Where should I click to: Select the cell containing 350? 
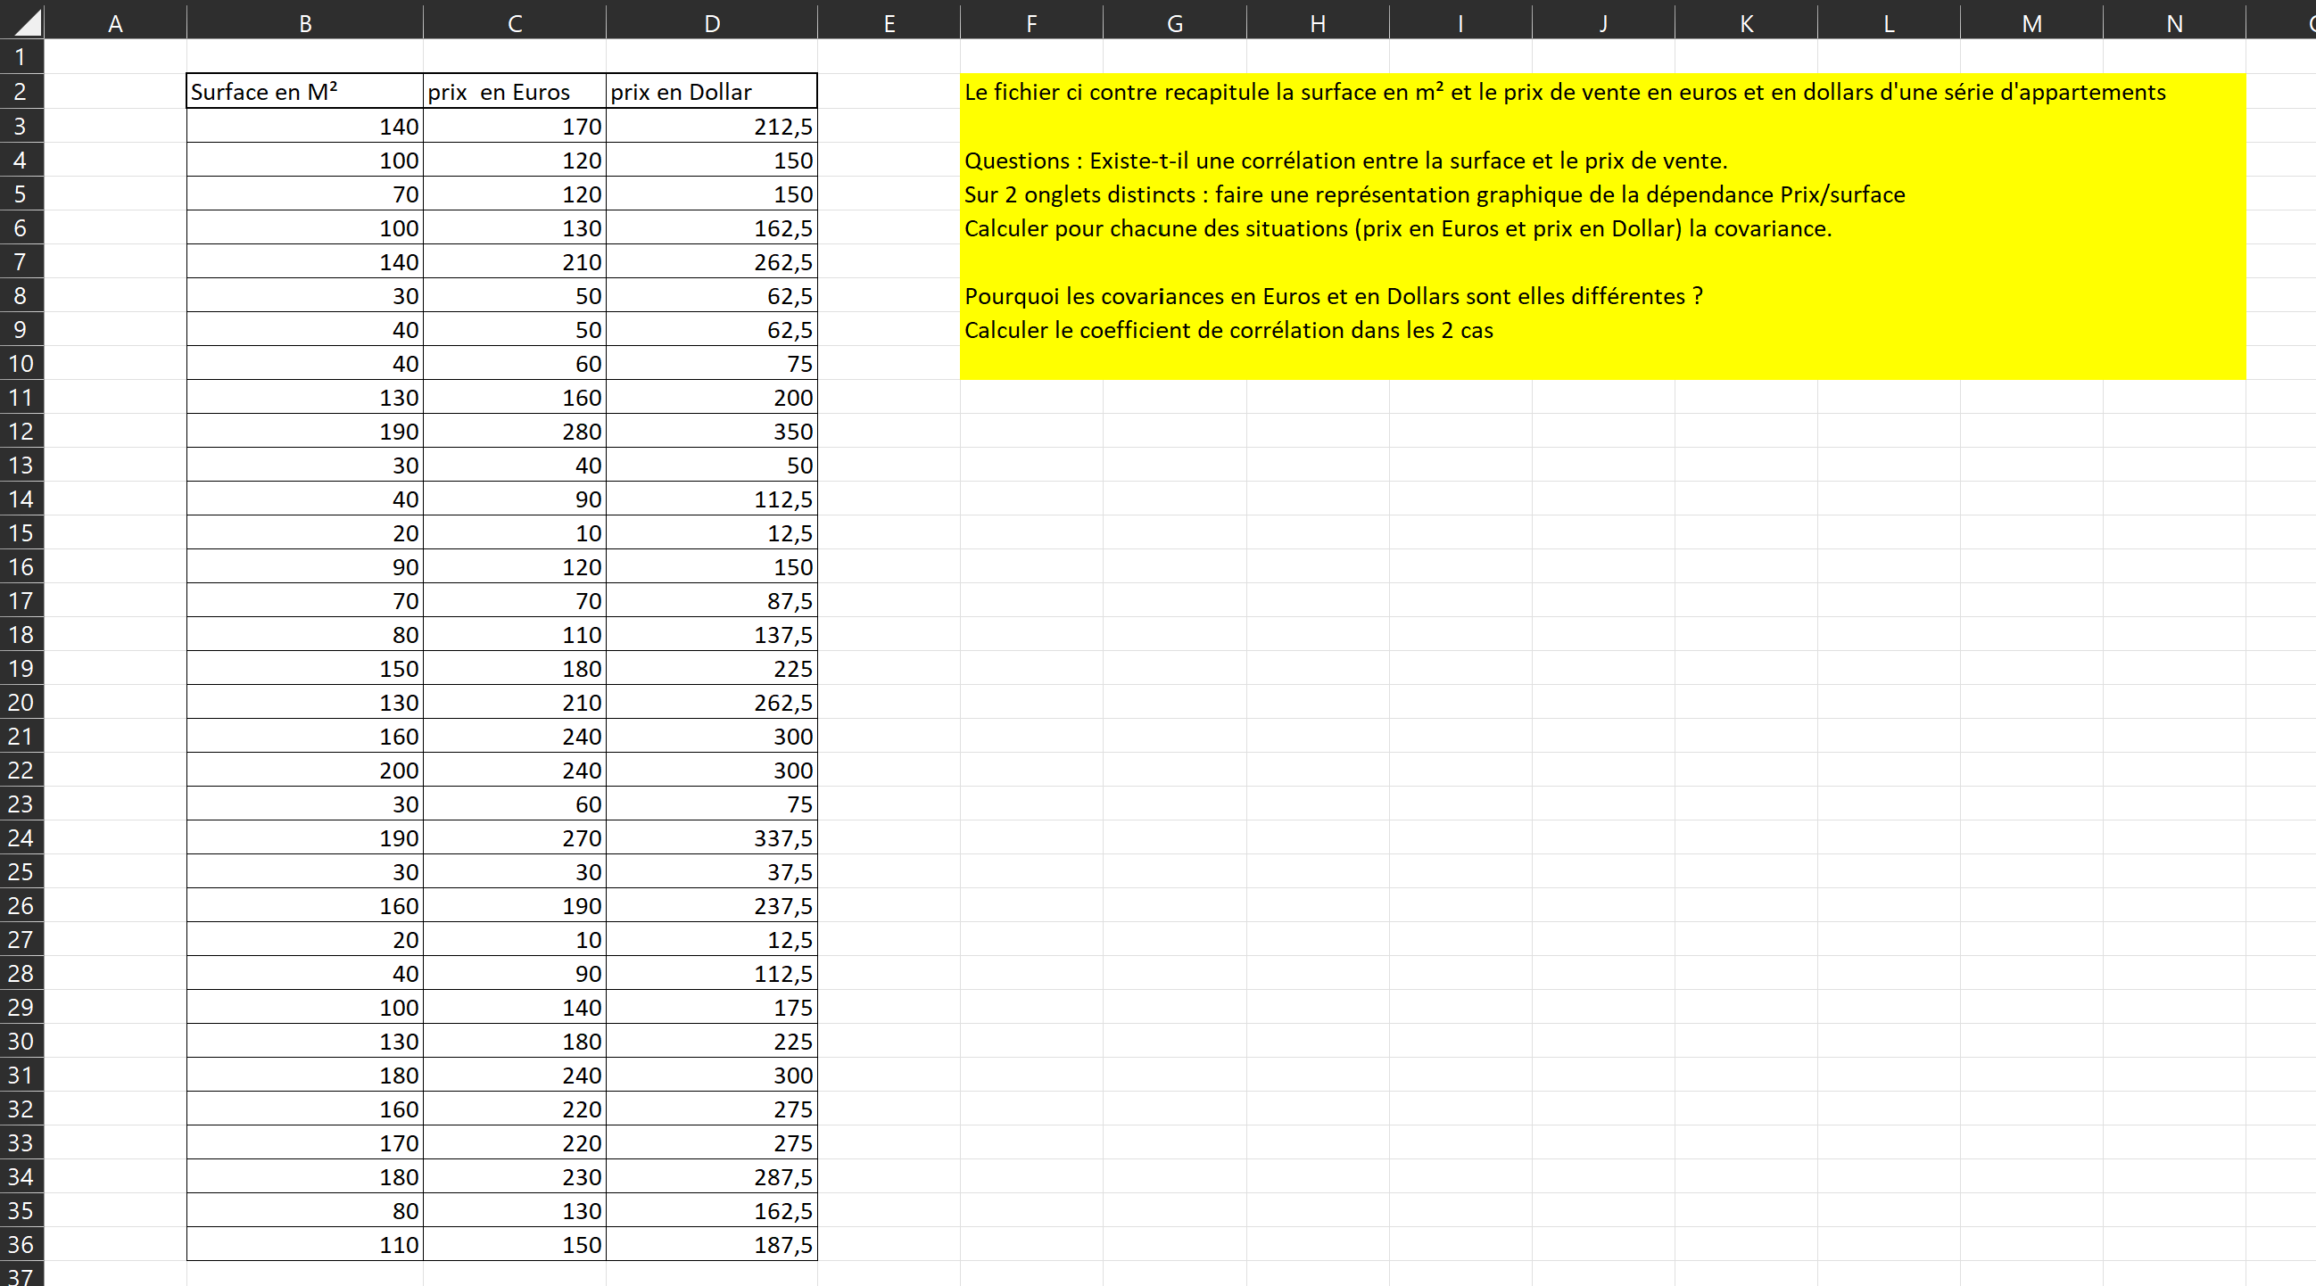[x=711, y=431]
